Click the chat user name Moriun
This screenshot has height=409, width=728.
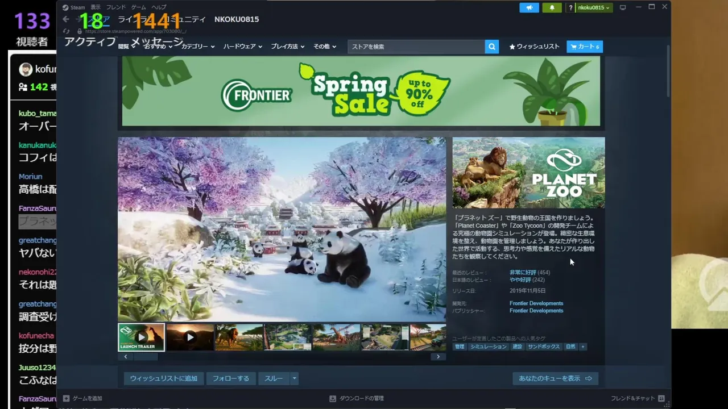click(30, 177)
